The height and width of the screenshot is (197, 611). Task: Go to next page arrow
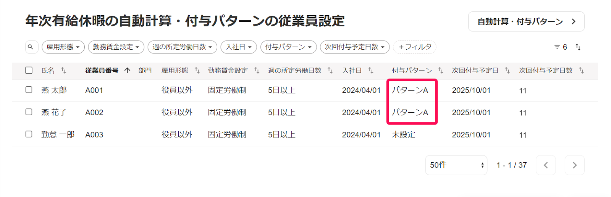[575, 165]
